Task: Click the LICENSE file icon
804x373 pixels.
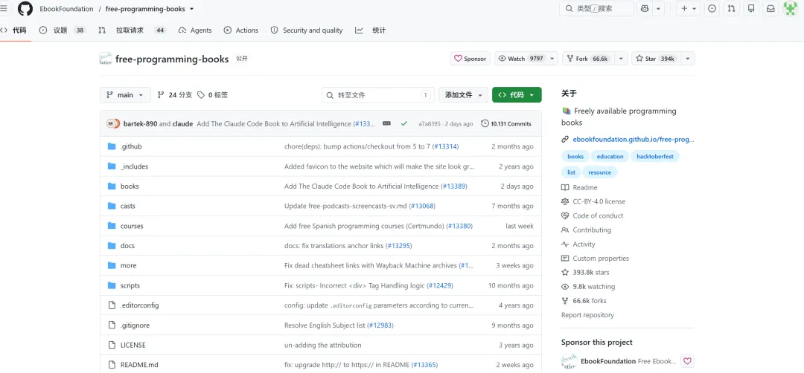Action: tap(112, 345)
